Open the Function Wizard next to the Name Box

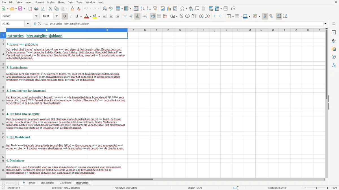coord(35,24)
